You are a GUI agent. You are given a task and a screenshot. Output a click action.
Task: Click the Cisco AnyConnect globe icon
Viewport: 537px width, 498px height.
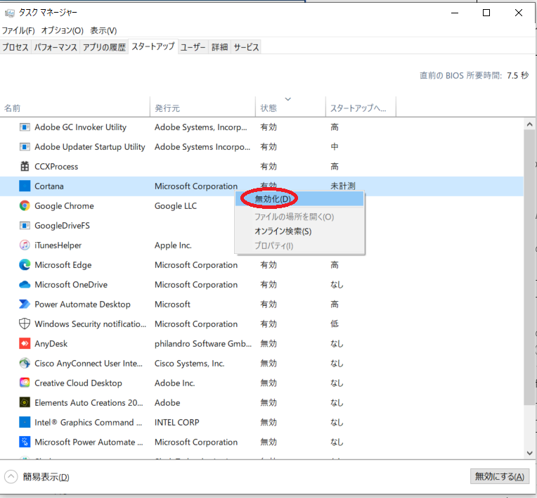click(25, 364)
